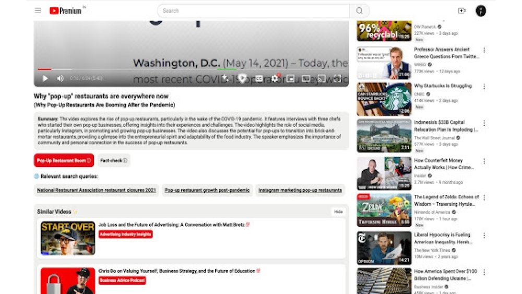522x294 pixels.
Task: Focus the Search input field
Action: click(x=254, y=10)
